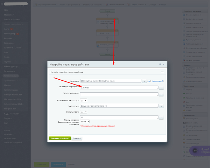Click the Запустить бизнес-процесс action icon
The height and width of the screenshot is (168, 210).
pos(184,19)
